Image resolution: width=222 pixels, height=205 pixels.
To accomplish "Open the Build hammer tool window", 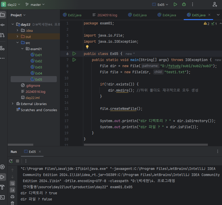I will click(x=3, y=187).
